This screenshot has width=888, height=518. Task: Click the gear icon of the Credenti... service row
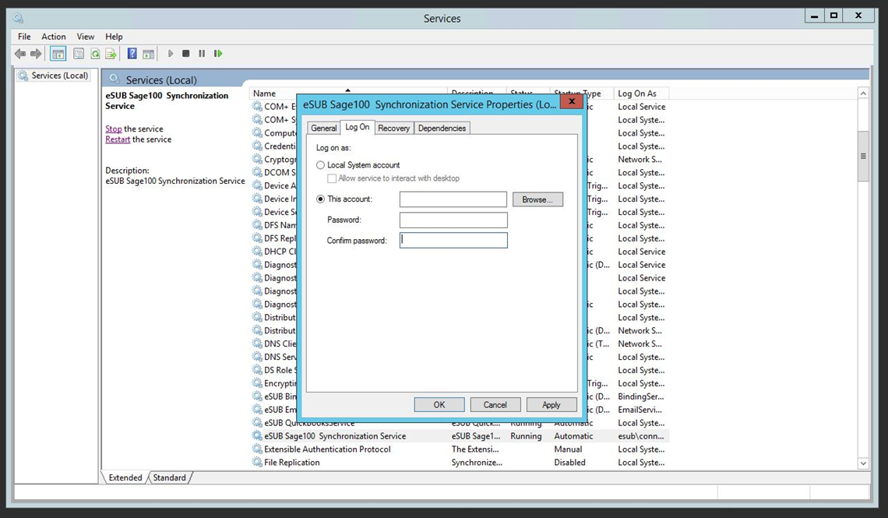(257, 146)
